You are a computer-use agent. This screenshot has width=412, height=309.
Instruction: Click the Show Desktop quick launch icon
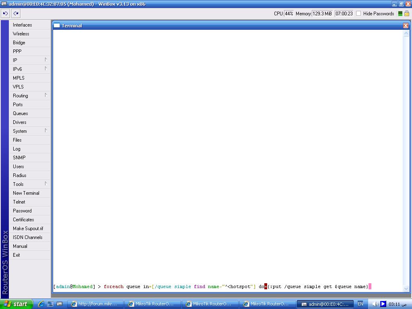(50, 304)
